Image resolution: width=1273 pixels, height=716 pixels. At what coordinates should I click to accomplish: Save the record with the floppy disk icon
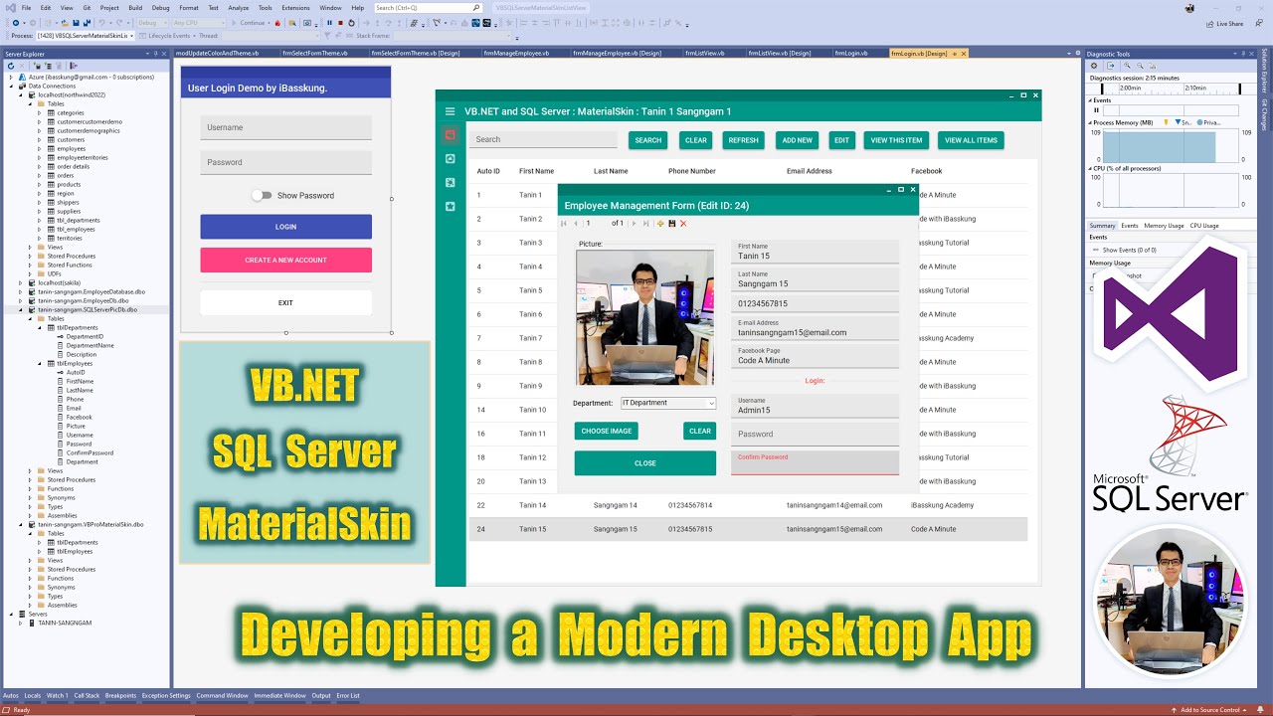(x=672, y=223)
